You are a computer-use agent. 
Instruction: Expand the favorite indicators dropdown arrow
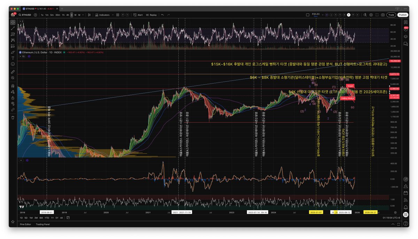(x=113, y=15)
